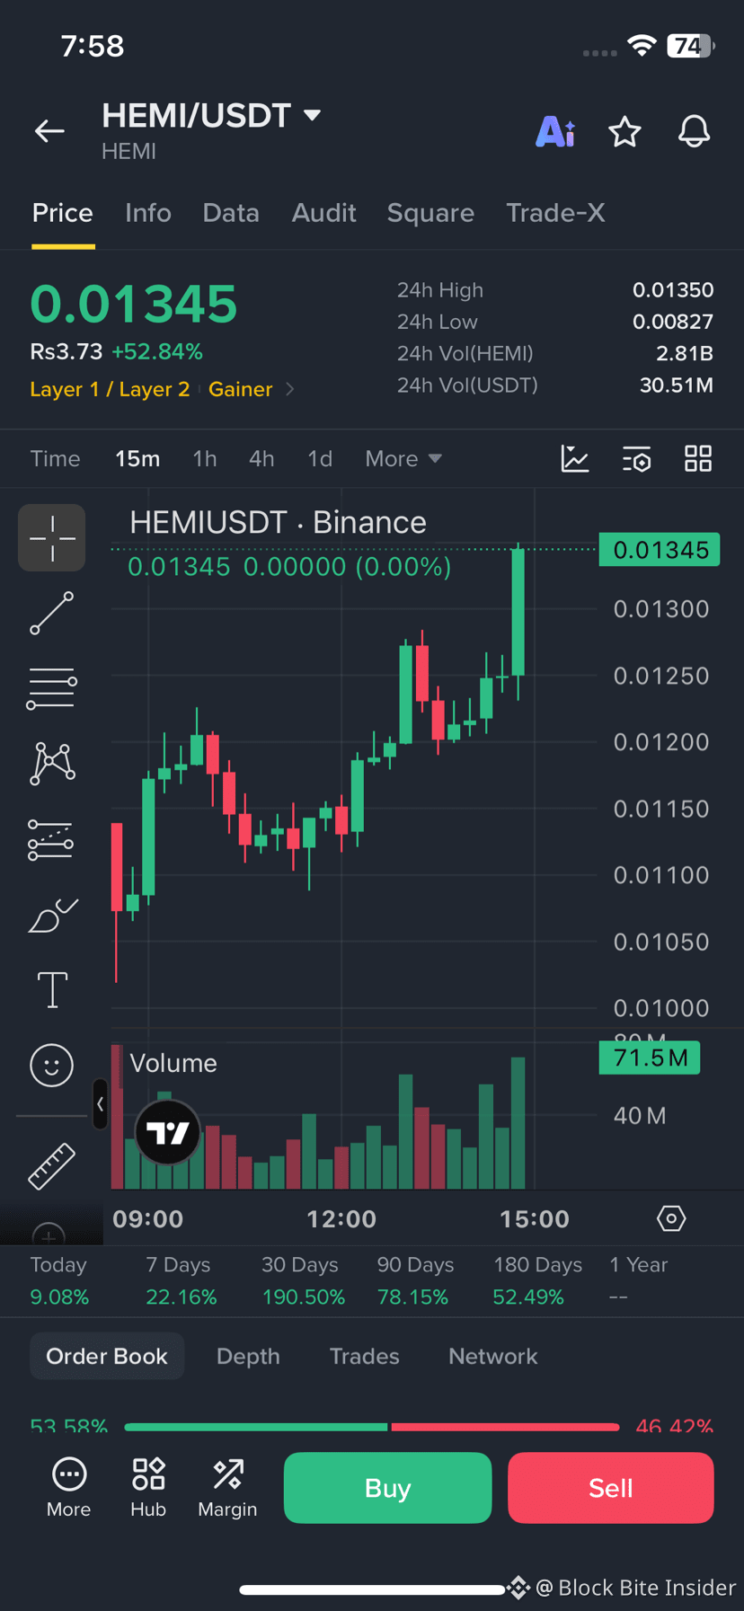Select the crosshair cursor tool
The height and width of the screenshot is (1611, 744).
click(52, 538)
